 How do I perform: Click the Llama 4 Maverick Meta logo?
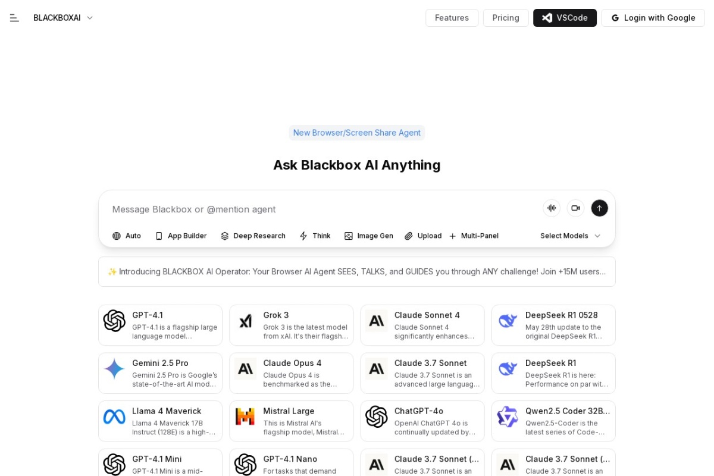(114, 416)
